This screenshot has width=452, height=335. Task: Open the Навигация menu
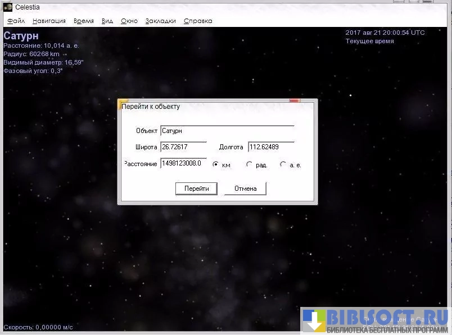pyautogui.click(x=49, y=21)
